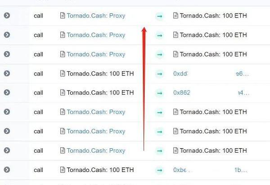Click green arrow in last 0xbe row
This screenshot has height=185, width=270.
[160, 170]
